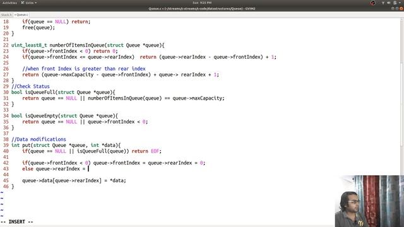Click "queue->data[queue->rearIndex] = *data;" line
The image size is (404, 227).
pos(74,181)
